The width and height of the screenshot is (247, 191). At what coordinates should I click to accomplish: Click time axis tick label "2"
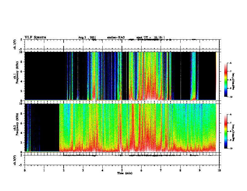coord(64,170)
